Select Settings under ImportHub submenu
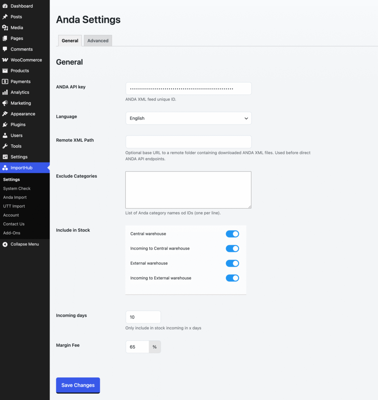This screenshot has height=400, width=378. 11,180
